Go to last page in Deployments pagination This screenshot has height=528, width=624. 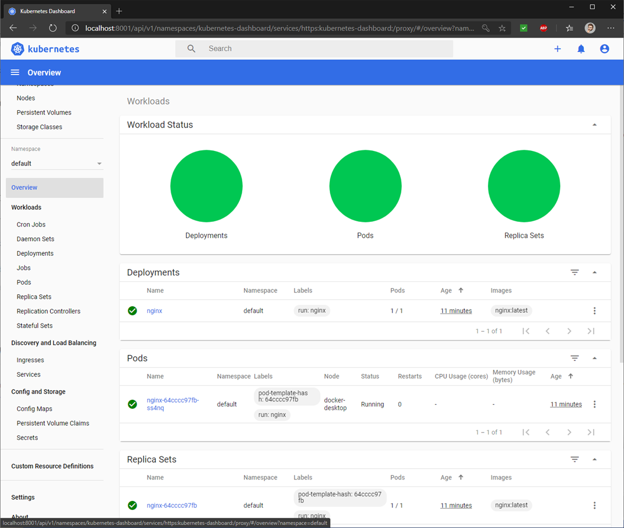coord(591,331)
